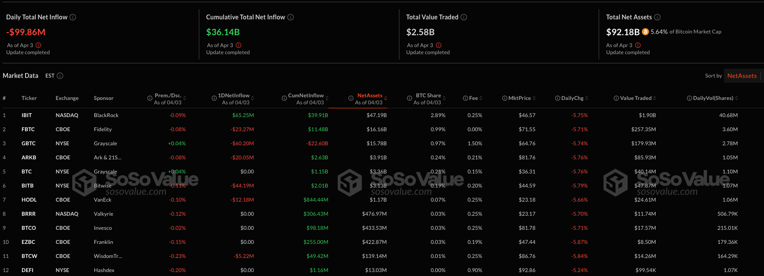This screenshot has width=764, height=276.
Task: Click info icon on 1DNetInflow column
Action: 214,98
